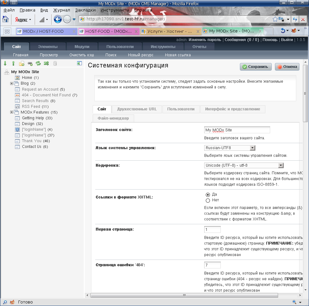The width and height of the screenshot is (309, 306).
Task: Open the Модули manager tab
Action: (82, 47)
